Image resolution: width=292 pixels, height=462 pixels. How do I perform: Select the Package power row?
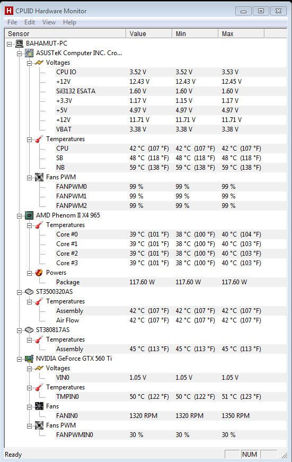[171, 282]
